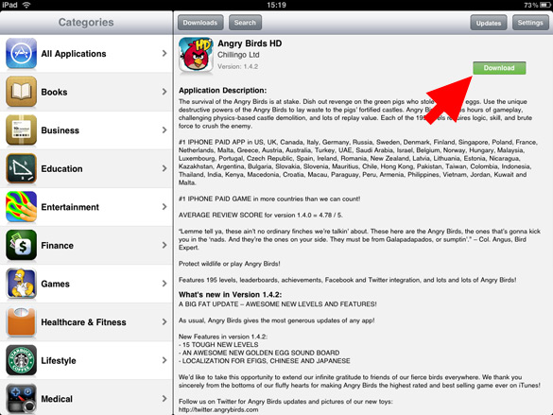Image resolution: width=553 pixels, height=415 pixels.
Task: Expand the Medical category chevron
Action: (x=164, y=398)
